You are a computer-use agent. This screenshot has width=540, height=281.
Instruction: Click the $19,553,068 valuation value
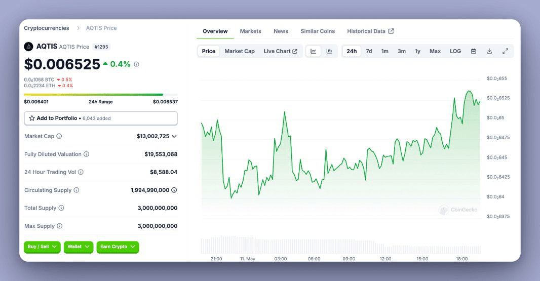tap(161, 154)
